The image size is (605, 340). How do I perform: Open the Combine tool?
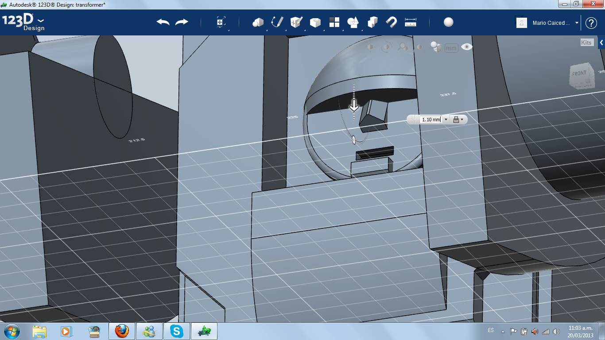[x=372, y=22]
